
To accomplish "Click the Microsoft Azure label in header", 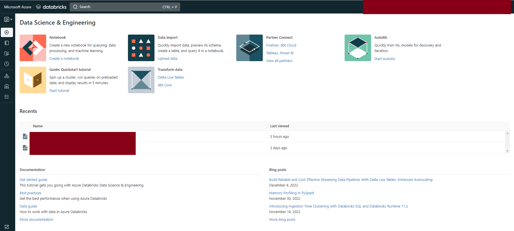I will pos(18,7).
